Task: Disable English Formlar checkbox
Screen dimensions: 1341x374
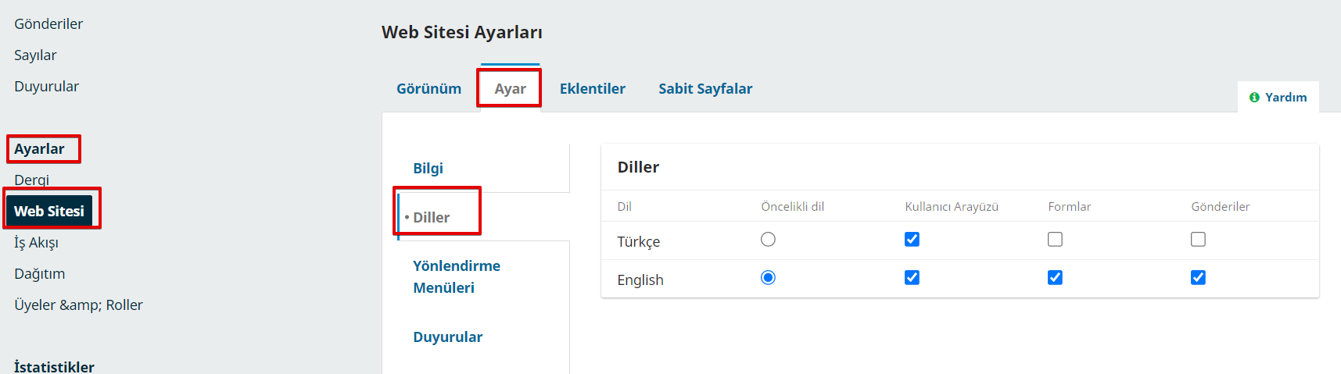Action: [1055, 278]
